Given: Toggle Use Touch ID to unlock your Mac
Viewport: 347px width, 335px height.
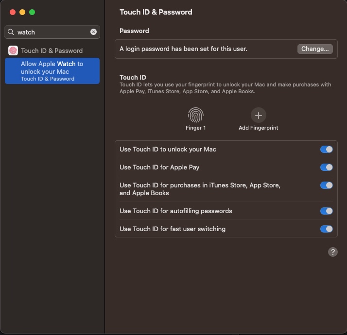Looking at the screenshot, I should click(326, 149).
